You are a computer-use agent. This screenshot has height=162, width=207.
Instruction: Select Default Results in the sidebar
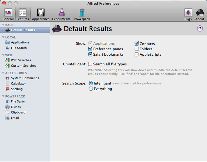25,30
